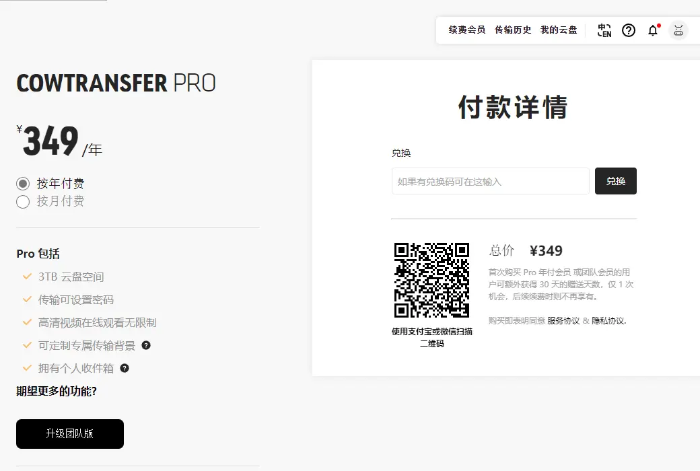Click the Pro 包括 heading
The height and width of the screenshot is (471, 700).
coord(38,254)
